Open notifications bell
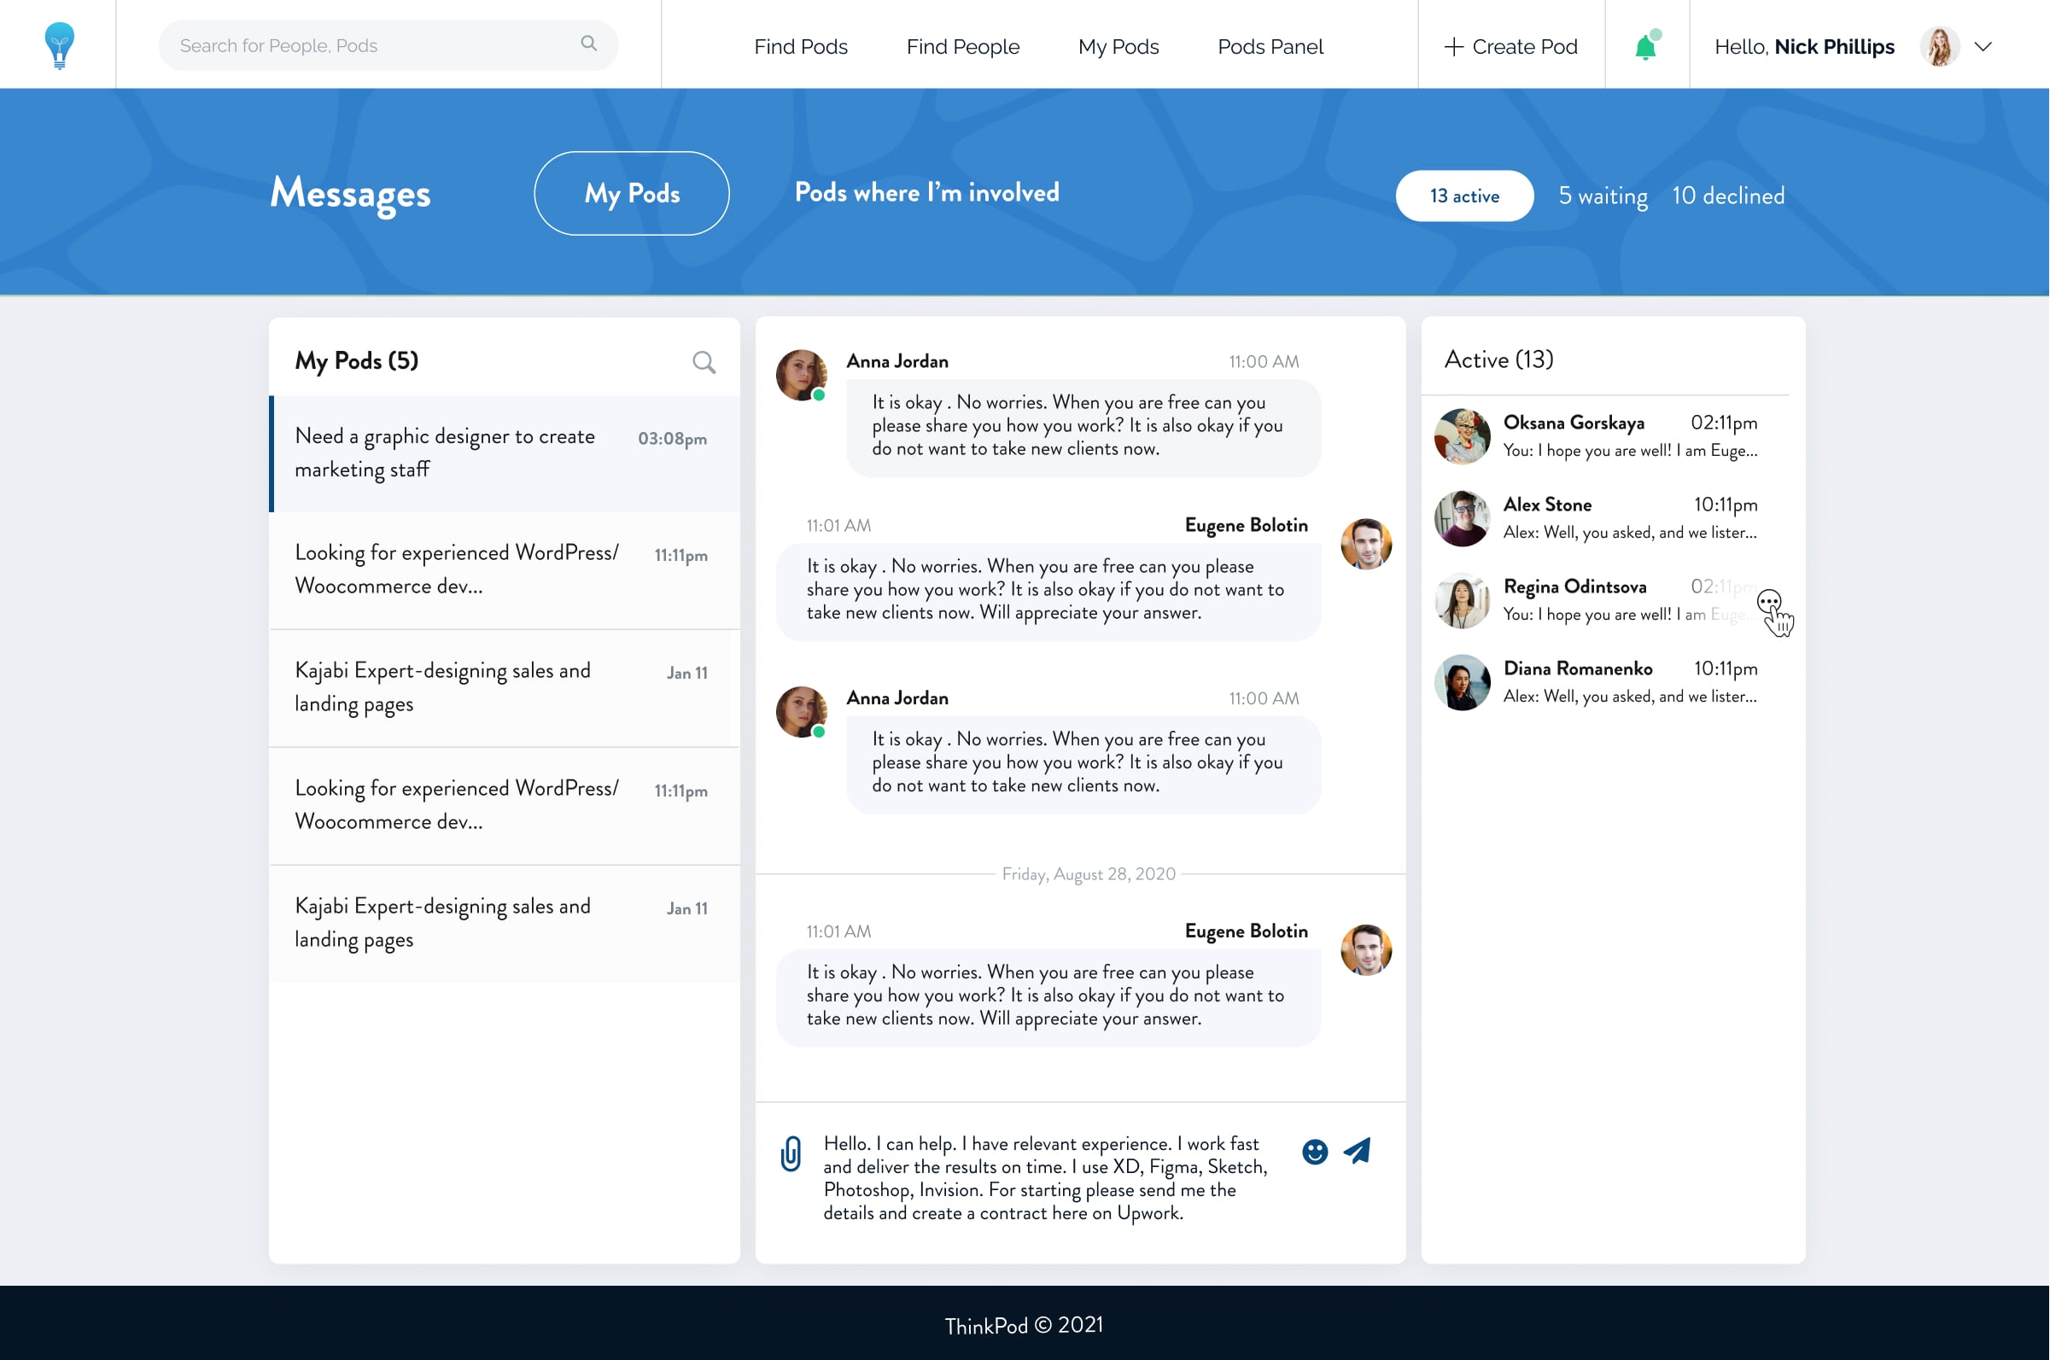Viewport: 2050px width, 1360px height. pyautogui.click(x=1646, y=45)
